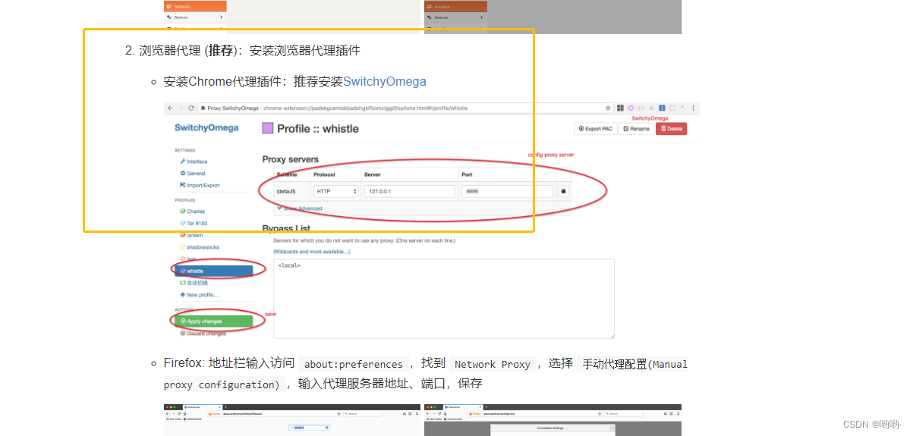Image resolution: width=913 pixels, height=436 pixels.
Task: Click the Proxy servers heading
Action: coord(290,159)
